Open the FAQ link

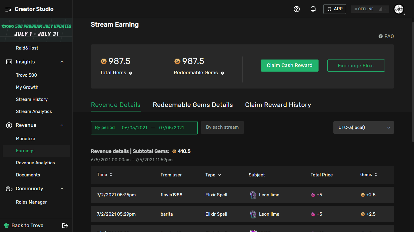pyautogui.click(x=386, y=36)
